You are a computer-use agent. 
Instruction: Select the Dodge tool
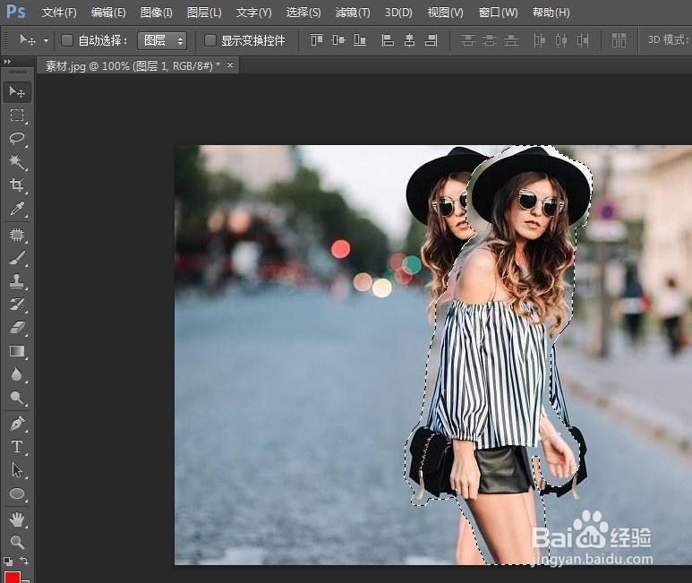17,398
